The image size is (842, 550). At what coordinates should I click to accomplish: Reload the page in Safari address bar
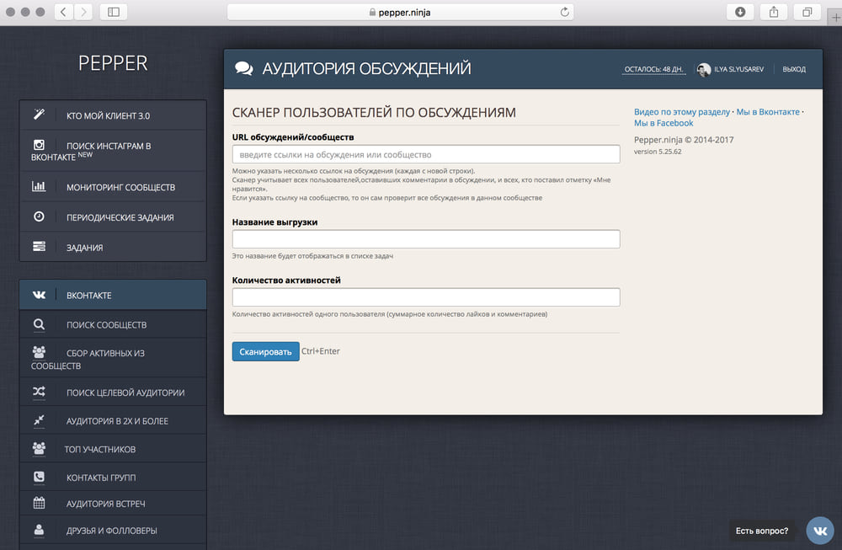(x=565, y=12)
